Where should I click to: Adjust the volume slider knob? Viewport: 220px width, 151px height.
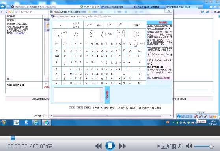211,147
